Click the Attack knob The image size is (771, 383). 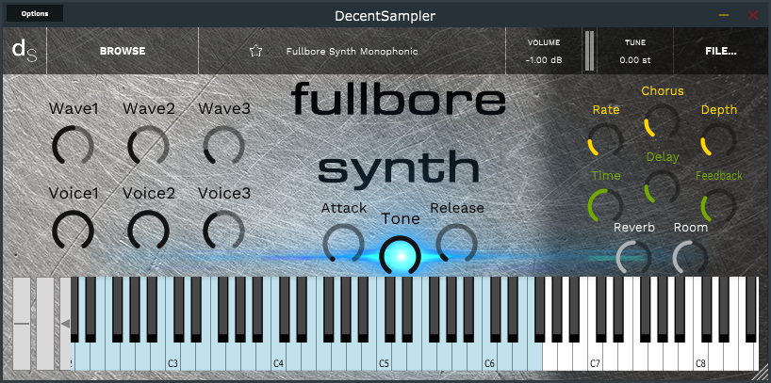[344, 244]
